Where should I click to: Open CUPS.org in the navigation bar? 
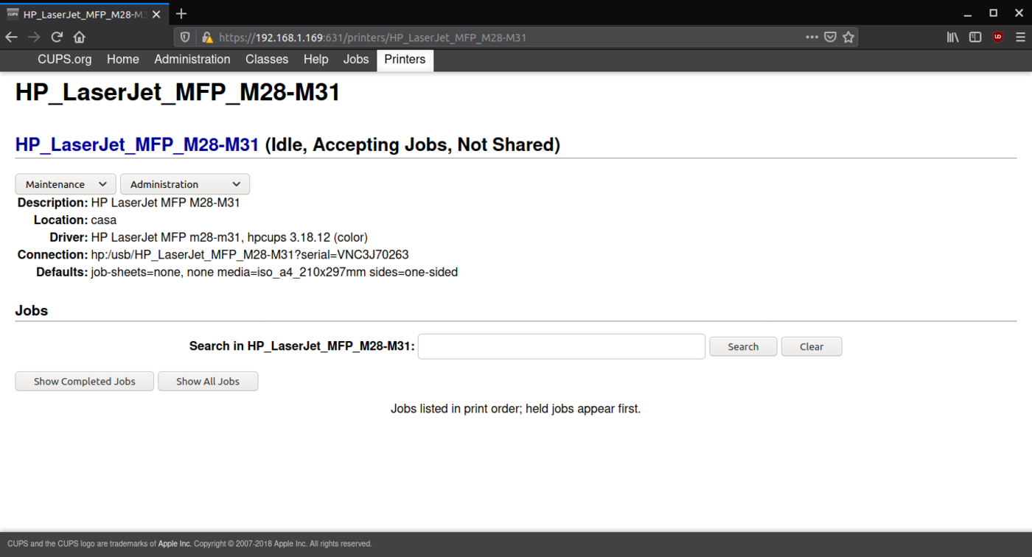pos(65,60)
